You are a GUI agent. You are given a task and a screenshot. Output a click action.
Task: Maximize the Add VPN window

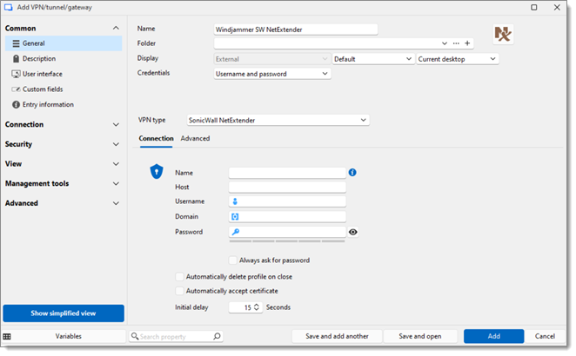pyautogui.click(x=534, y=7)
